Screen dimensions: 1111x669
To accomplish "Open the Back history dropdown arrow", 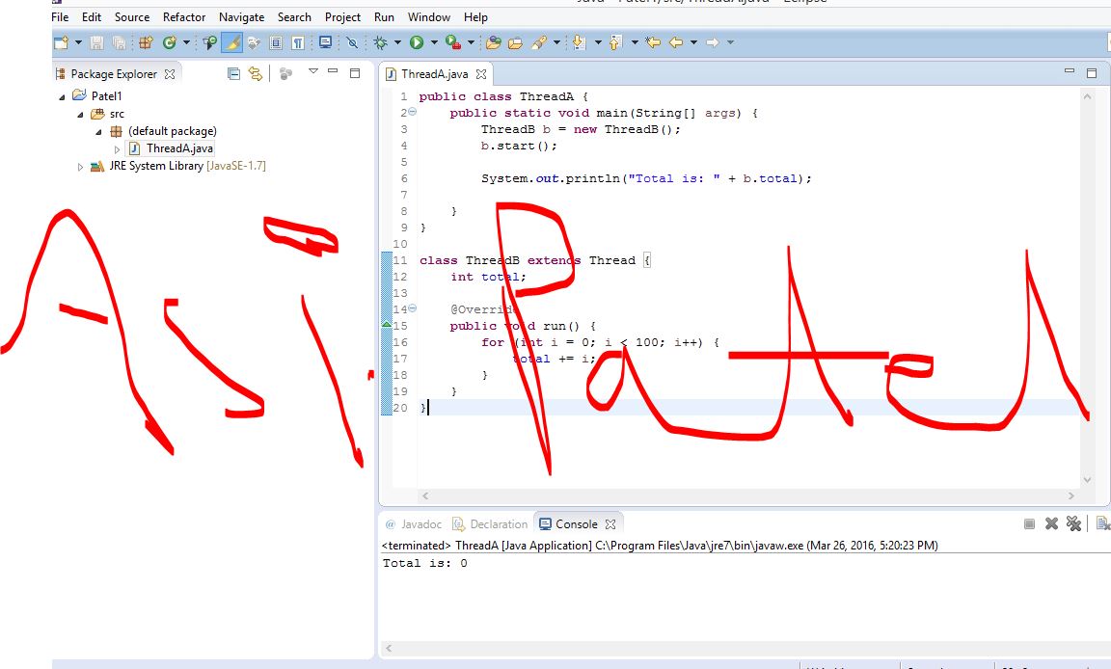I will tap(693, 43).
